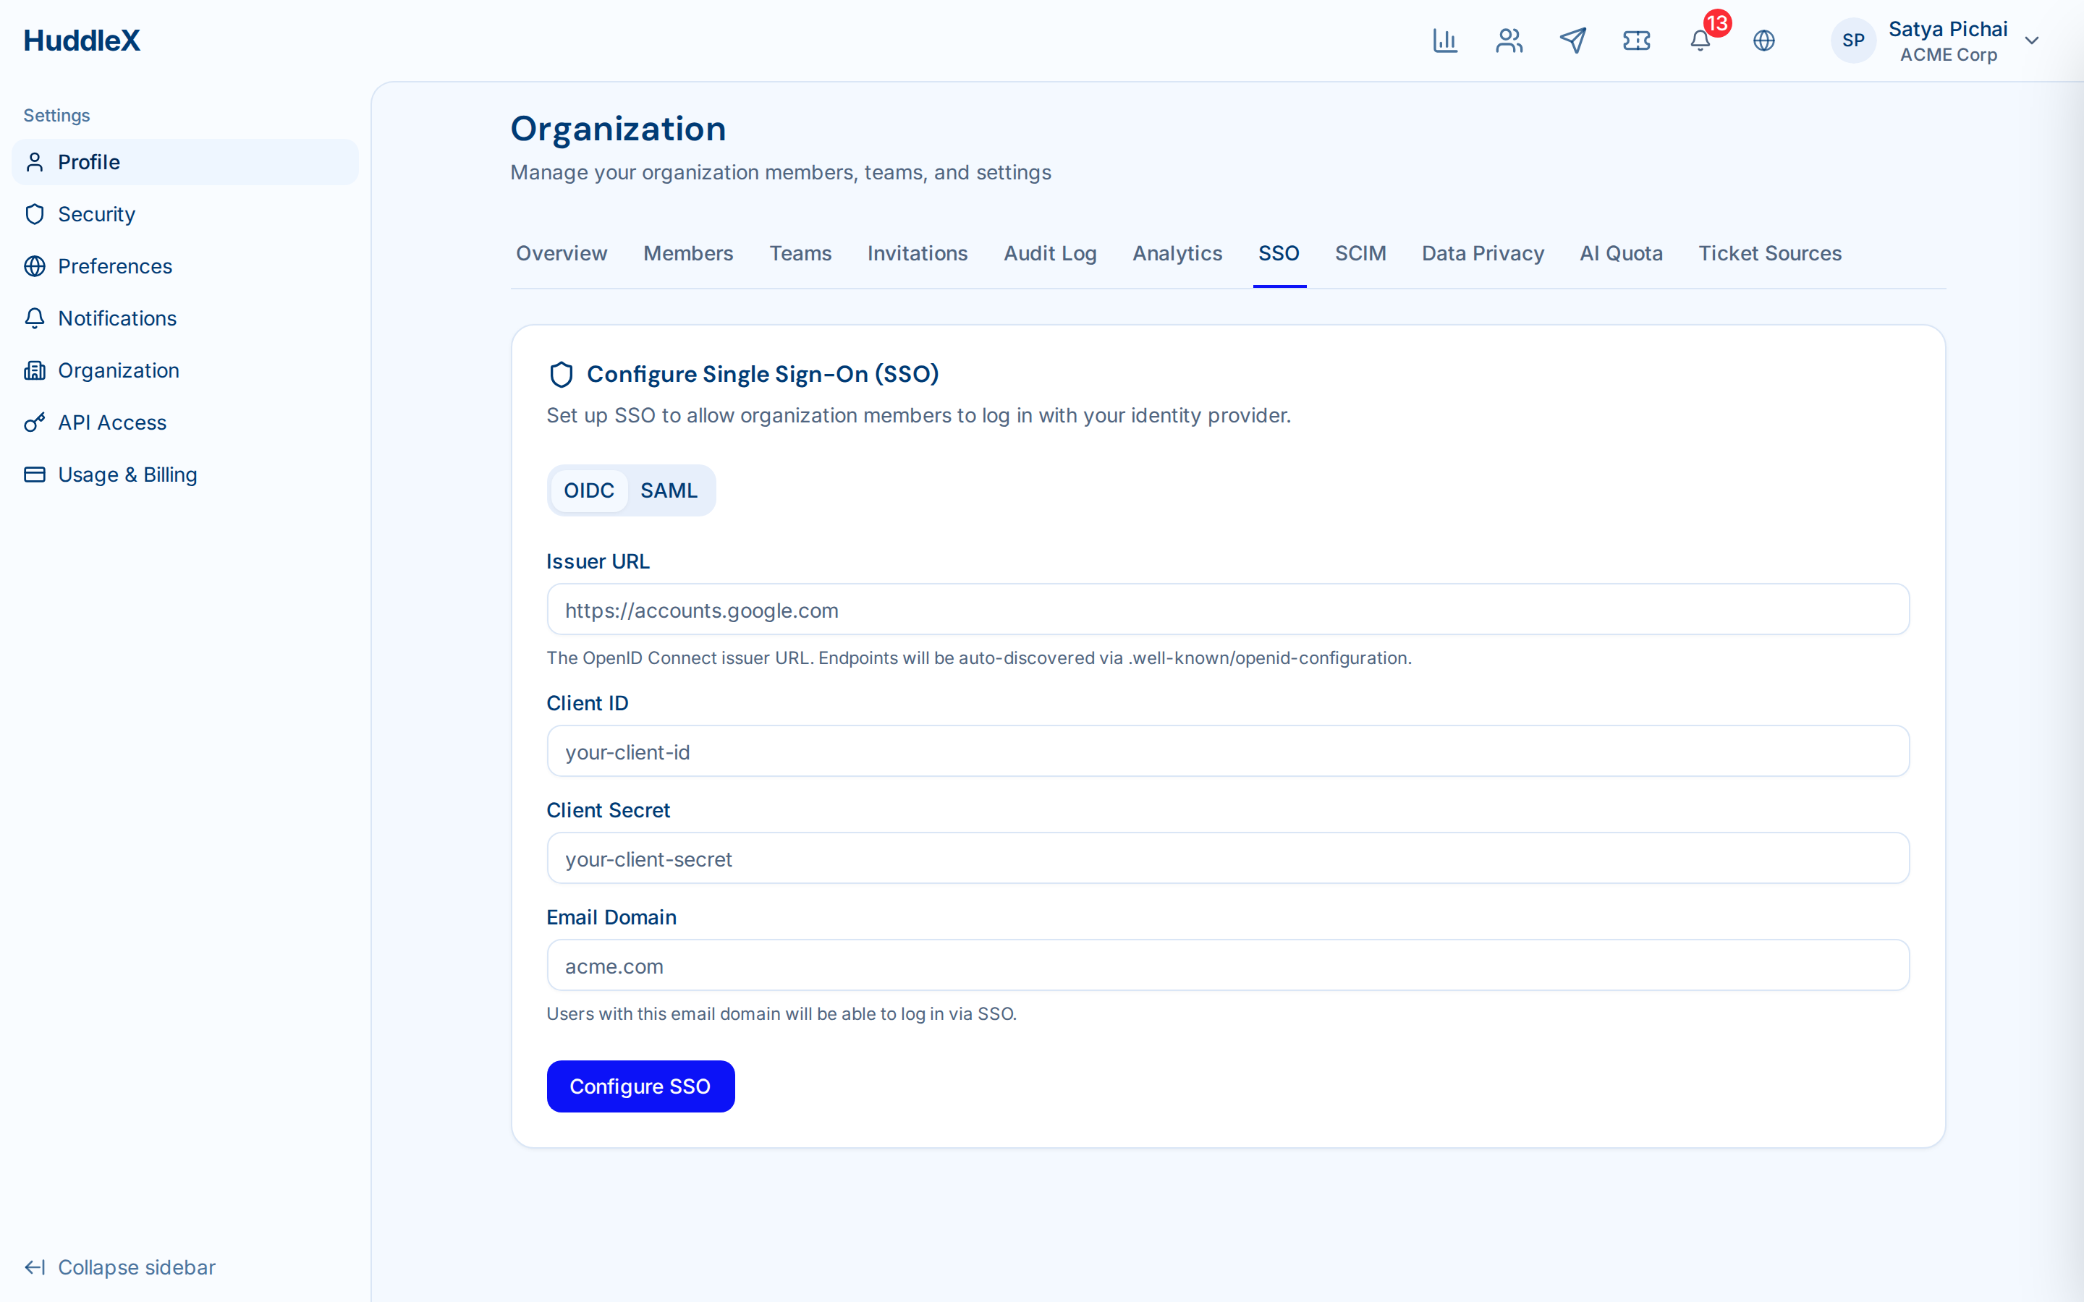Switch to the AI Quota tab
Viewport: 2084px width, 1302px height.
pos(1621,253)
